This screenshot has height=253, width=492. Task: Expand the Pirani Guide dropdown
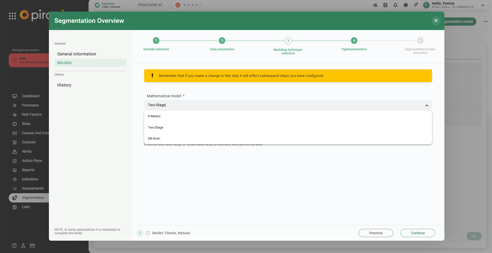(150, 5)
